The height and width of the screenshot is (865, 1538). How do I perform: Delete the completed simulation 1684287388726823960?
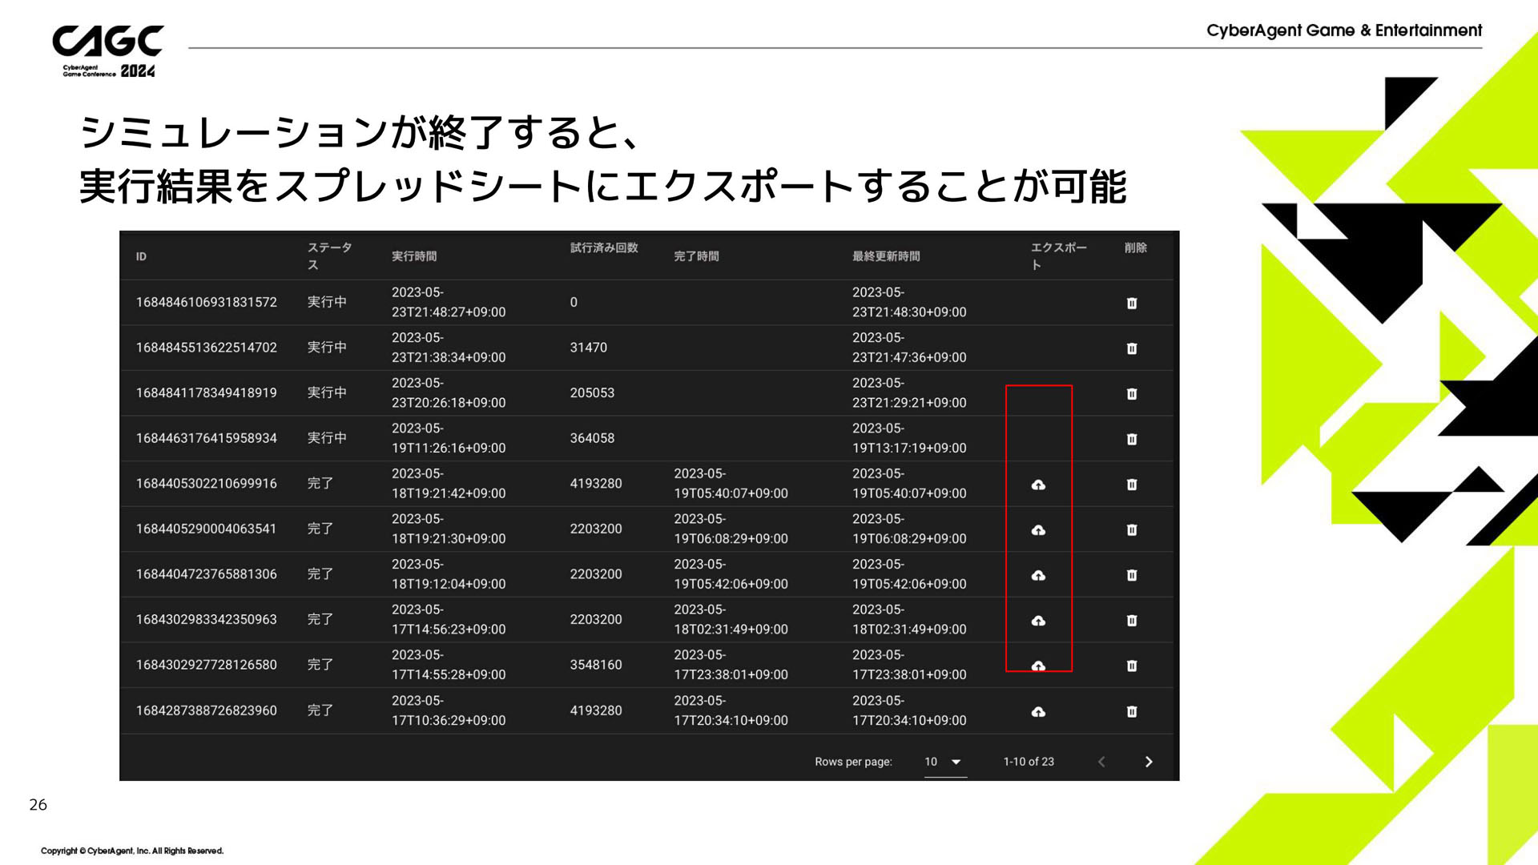(x=1132, y=711)
